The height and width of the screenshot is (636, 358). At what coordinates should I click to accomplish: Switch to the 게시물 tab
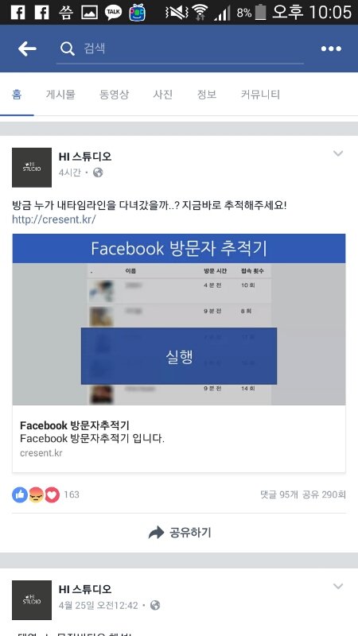pos(60,95)
